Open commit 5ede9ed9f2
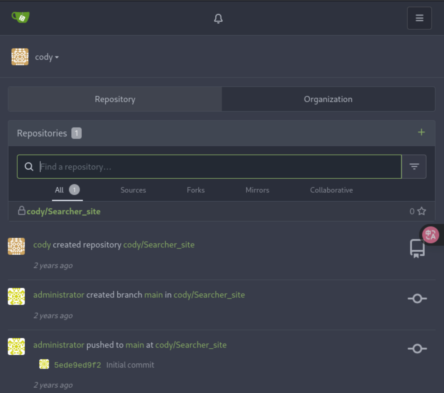 77,365
